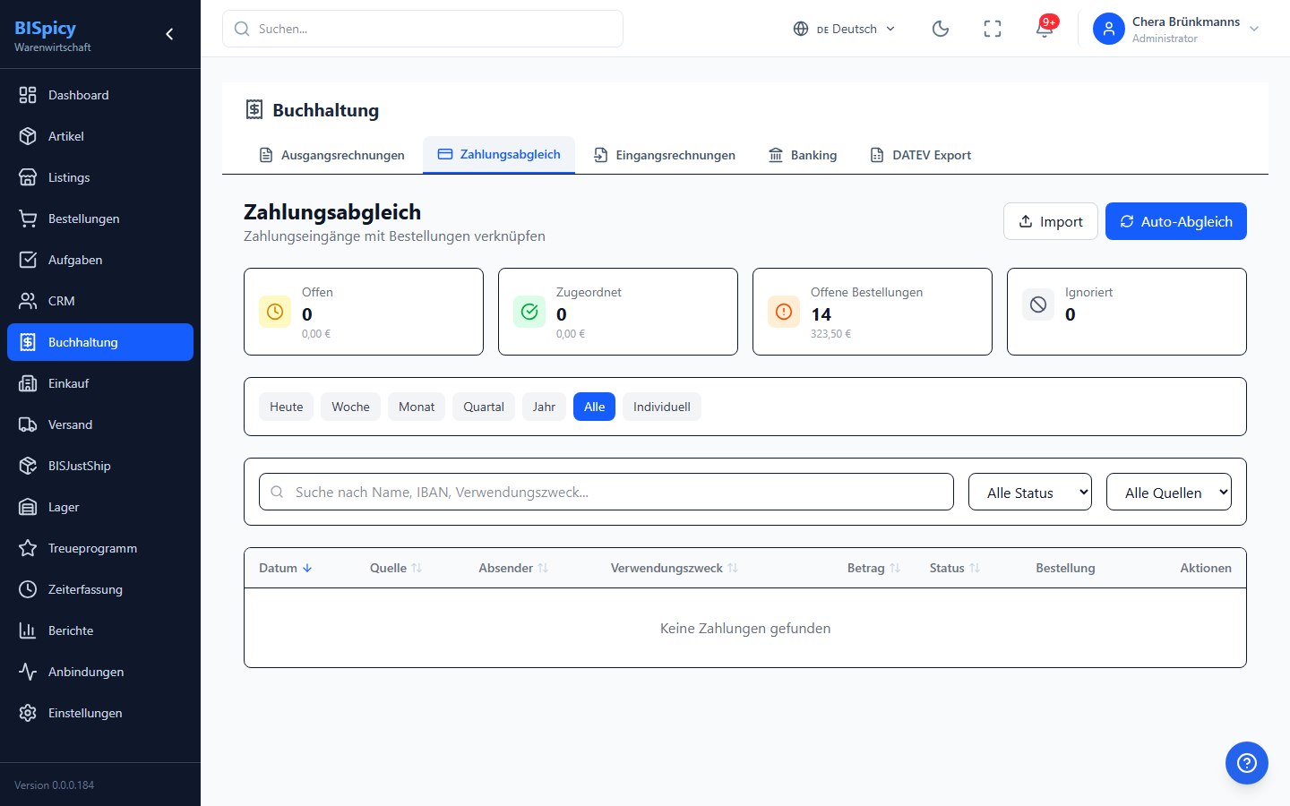Viewport: 1290px width, 806px height.
Task: Choose the Individuell date range
Action: coord(662,407)
